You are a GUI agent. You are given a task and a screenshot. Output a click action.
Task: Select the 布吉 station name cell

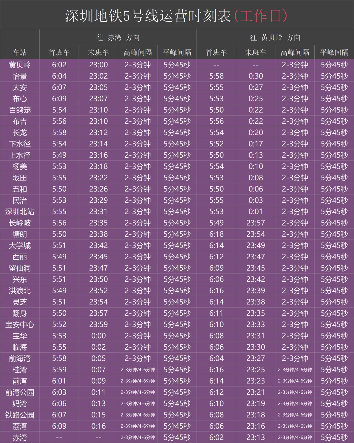point(20,121)
